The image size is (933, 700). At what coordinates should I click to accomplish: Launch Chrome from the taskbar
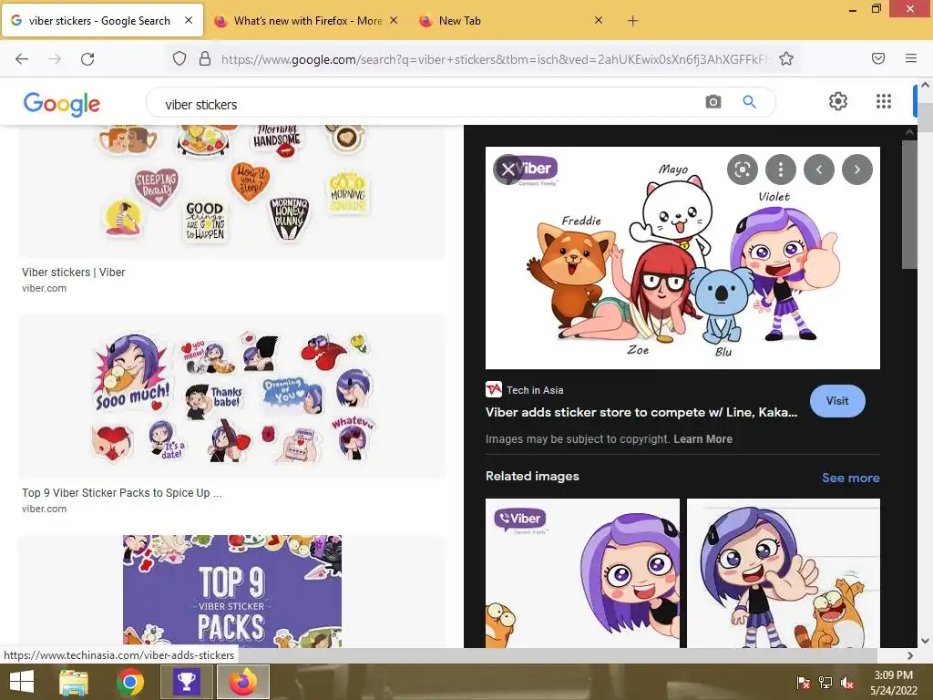[x=129, y=682]
